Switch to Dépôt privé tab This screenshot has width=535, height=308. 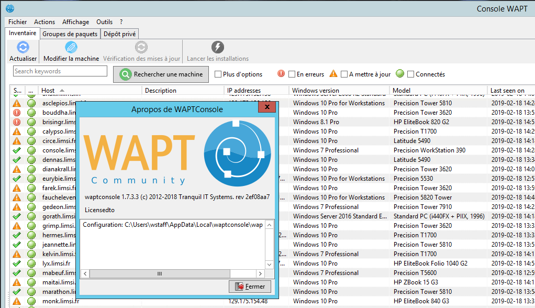point(119,34)
